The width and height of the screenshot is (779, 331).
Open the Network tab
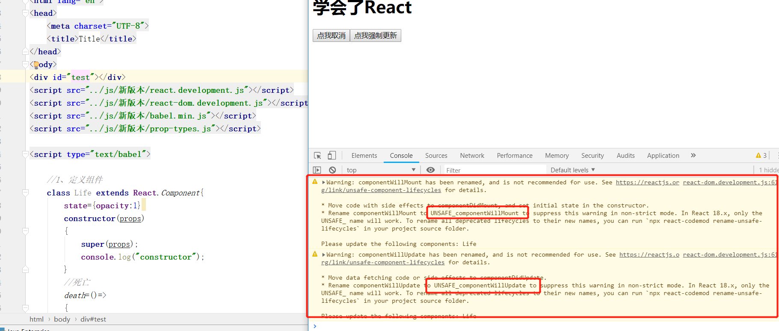tap(472, 156)
